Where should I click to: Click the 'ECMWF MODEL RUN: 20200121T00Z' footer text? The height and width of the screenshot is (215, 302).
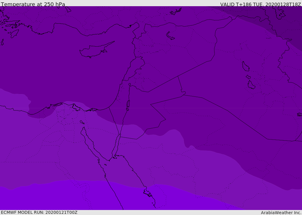tap(39, 212)
